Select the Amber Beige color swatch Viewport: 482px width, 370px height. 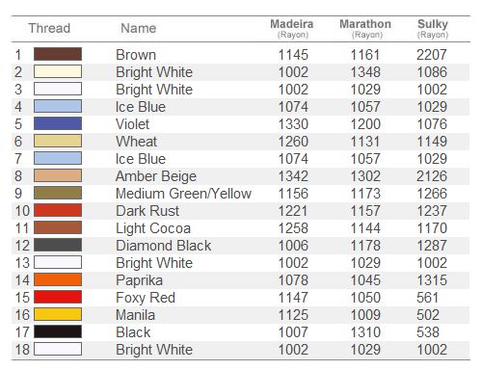[x=58, y=175]
